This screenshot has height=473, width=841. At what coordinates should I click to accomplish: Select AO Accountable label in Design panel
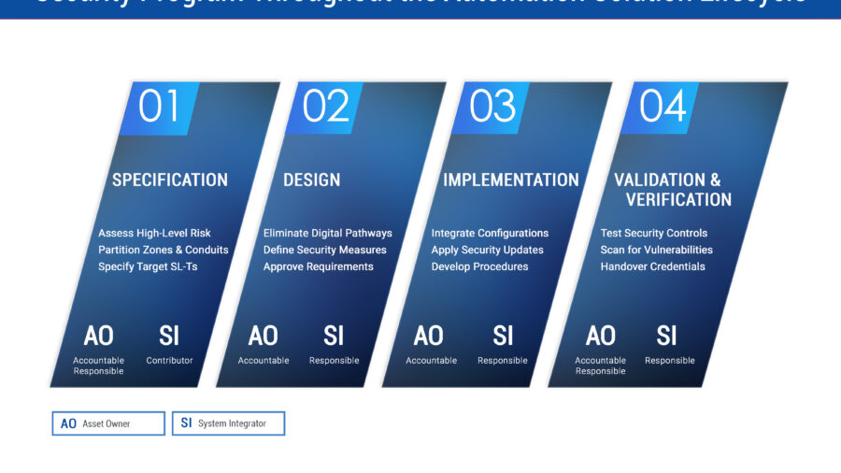(264, 344)
